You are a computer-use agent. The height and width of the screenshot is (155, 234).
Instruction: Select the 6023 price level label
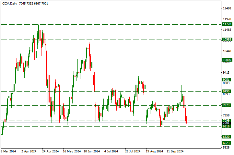tap(227, 143)
